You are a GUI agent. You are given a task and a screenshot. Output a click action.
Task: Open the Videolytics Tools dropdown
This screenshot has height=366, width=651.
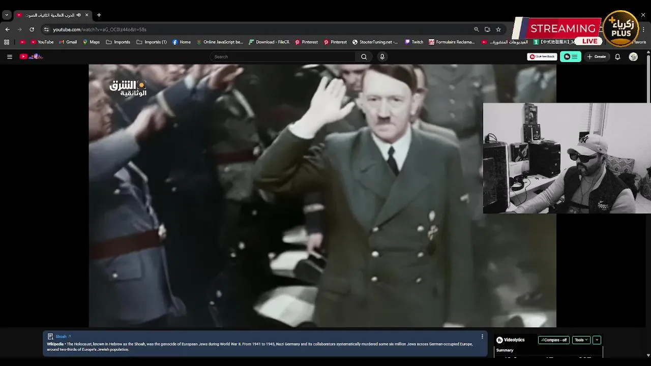click(581, 340)
